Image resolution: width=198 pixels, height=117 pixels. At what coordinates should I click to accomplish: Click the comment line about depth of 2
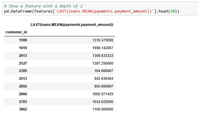click(x=43, y=6)
